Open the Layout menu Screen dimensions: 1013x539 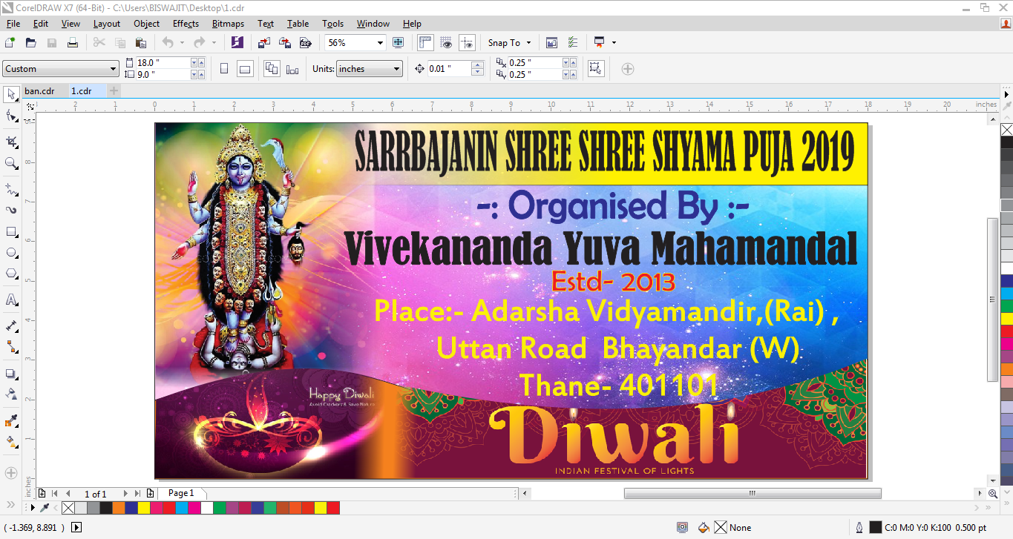coord(107,24)
